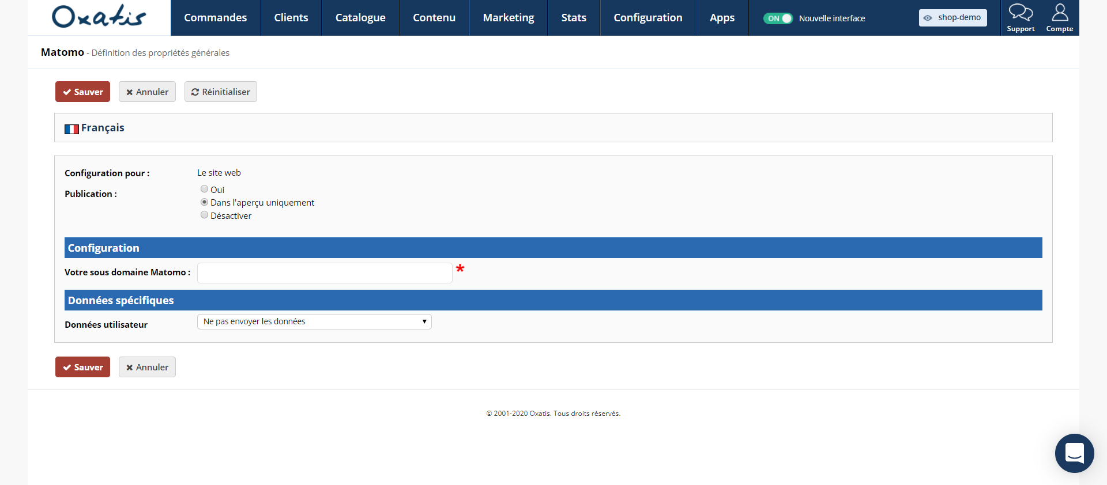Screen dimensions: 1107x485
Task: Click the top Annuler button
Action: (147, 92)
